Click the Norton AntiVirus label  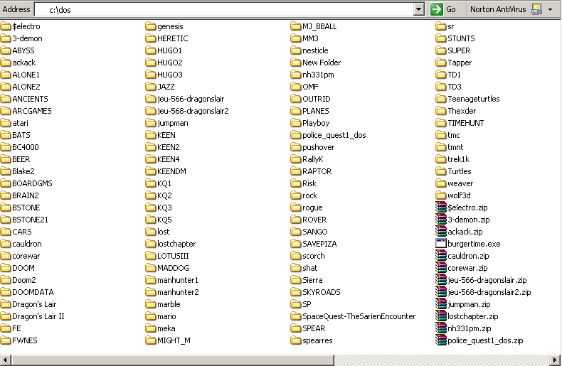pyautogui.click(x=498, y=10)
